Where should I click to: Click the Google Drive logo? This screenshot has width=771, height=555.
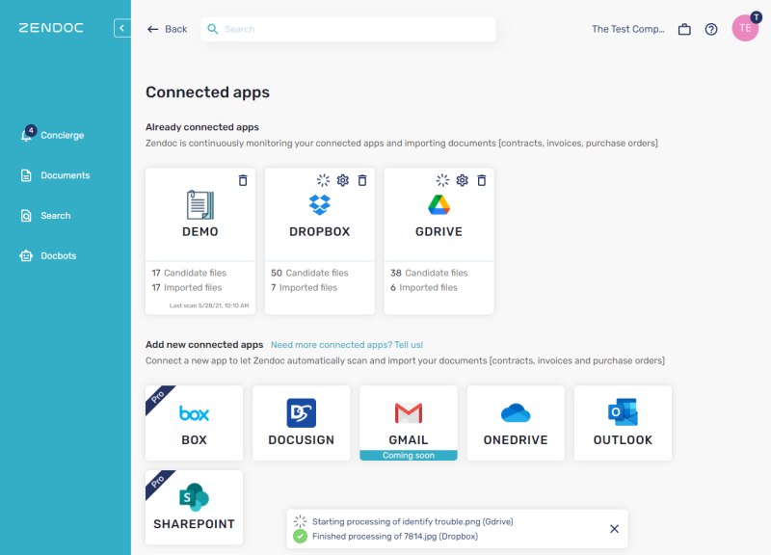pyautogui.click(x=439, y=205)
